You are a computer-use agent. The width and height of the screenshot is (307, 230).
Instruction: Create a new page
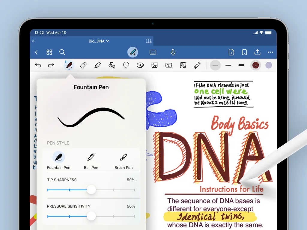tap(231, 52)
